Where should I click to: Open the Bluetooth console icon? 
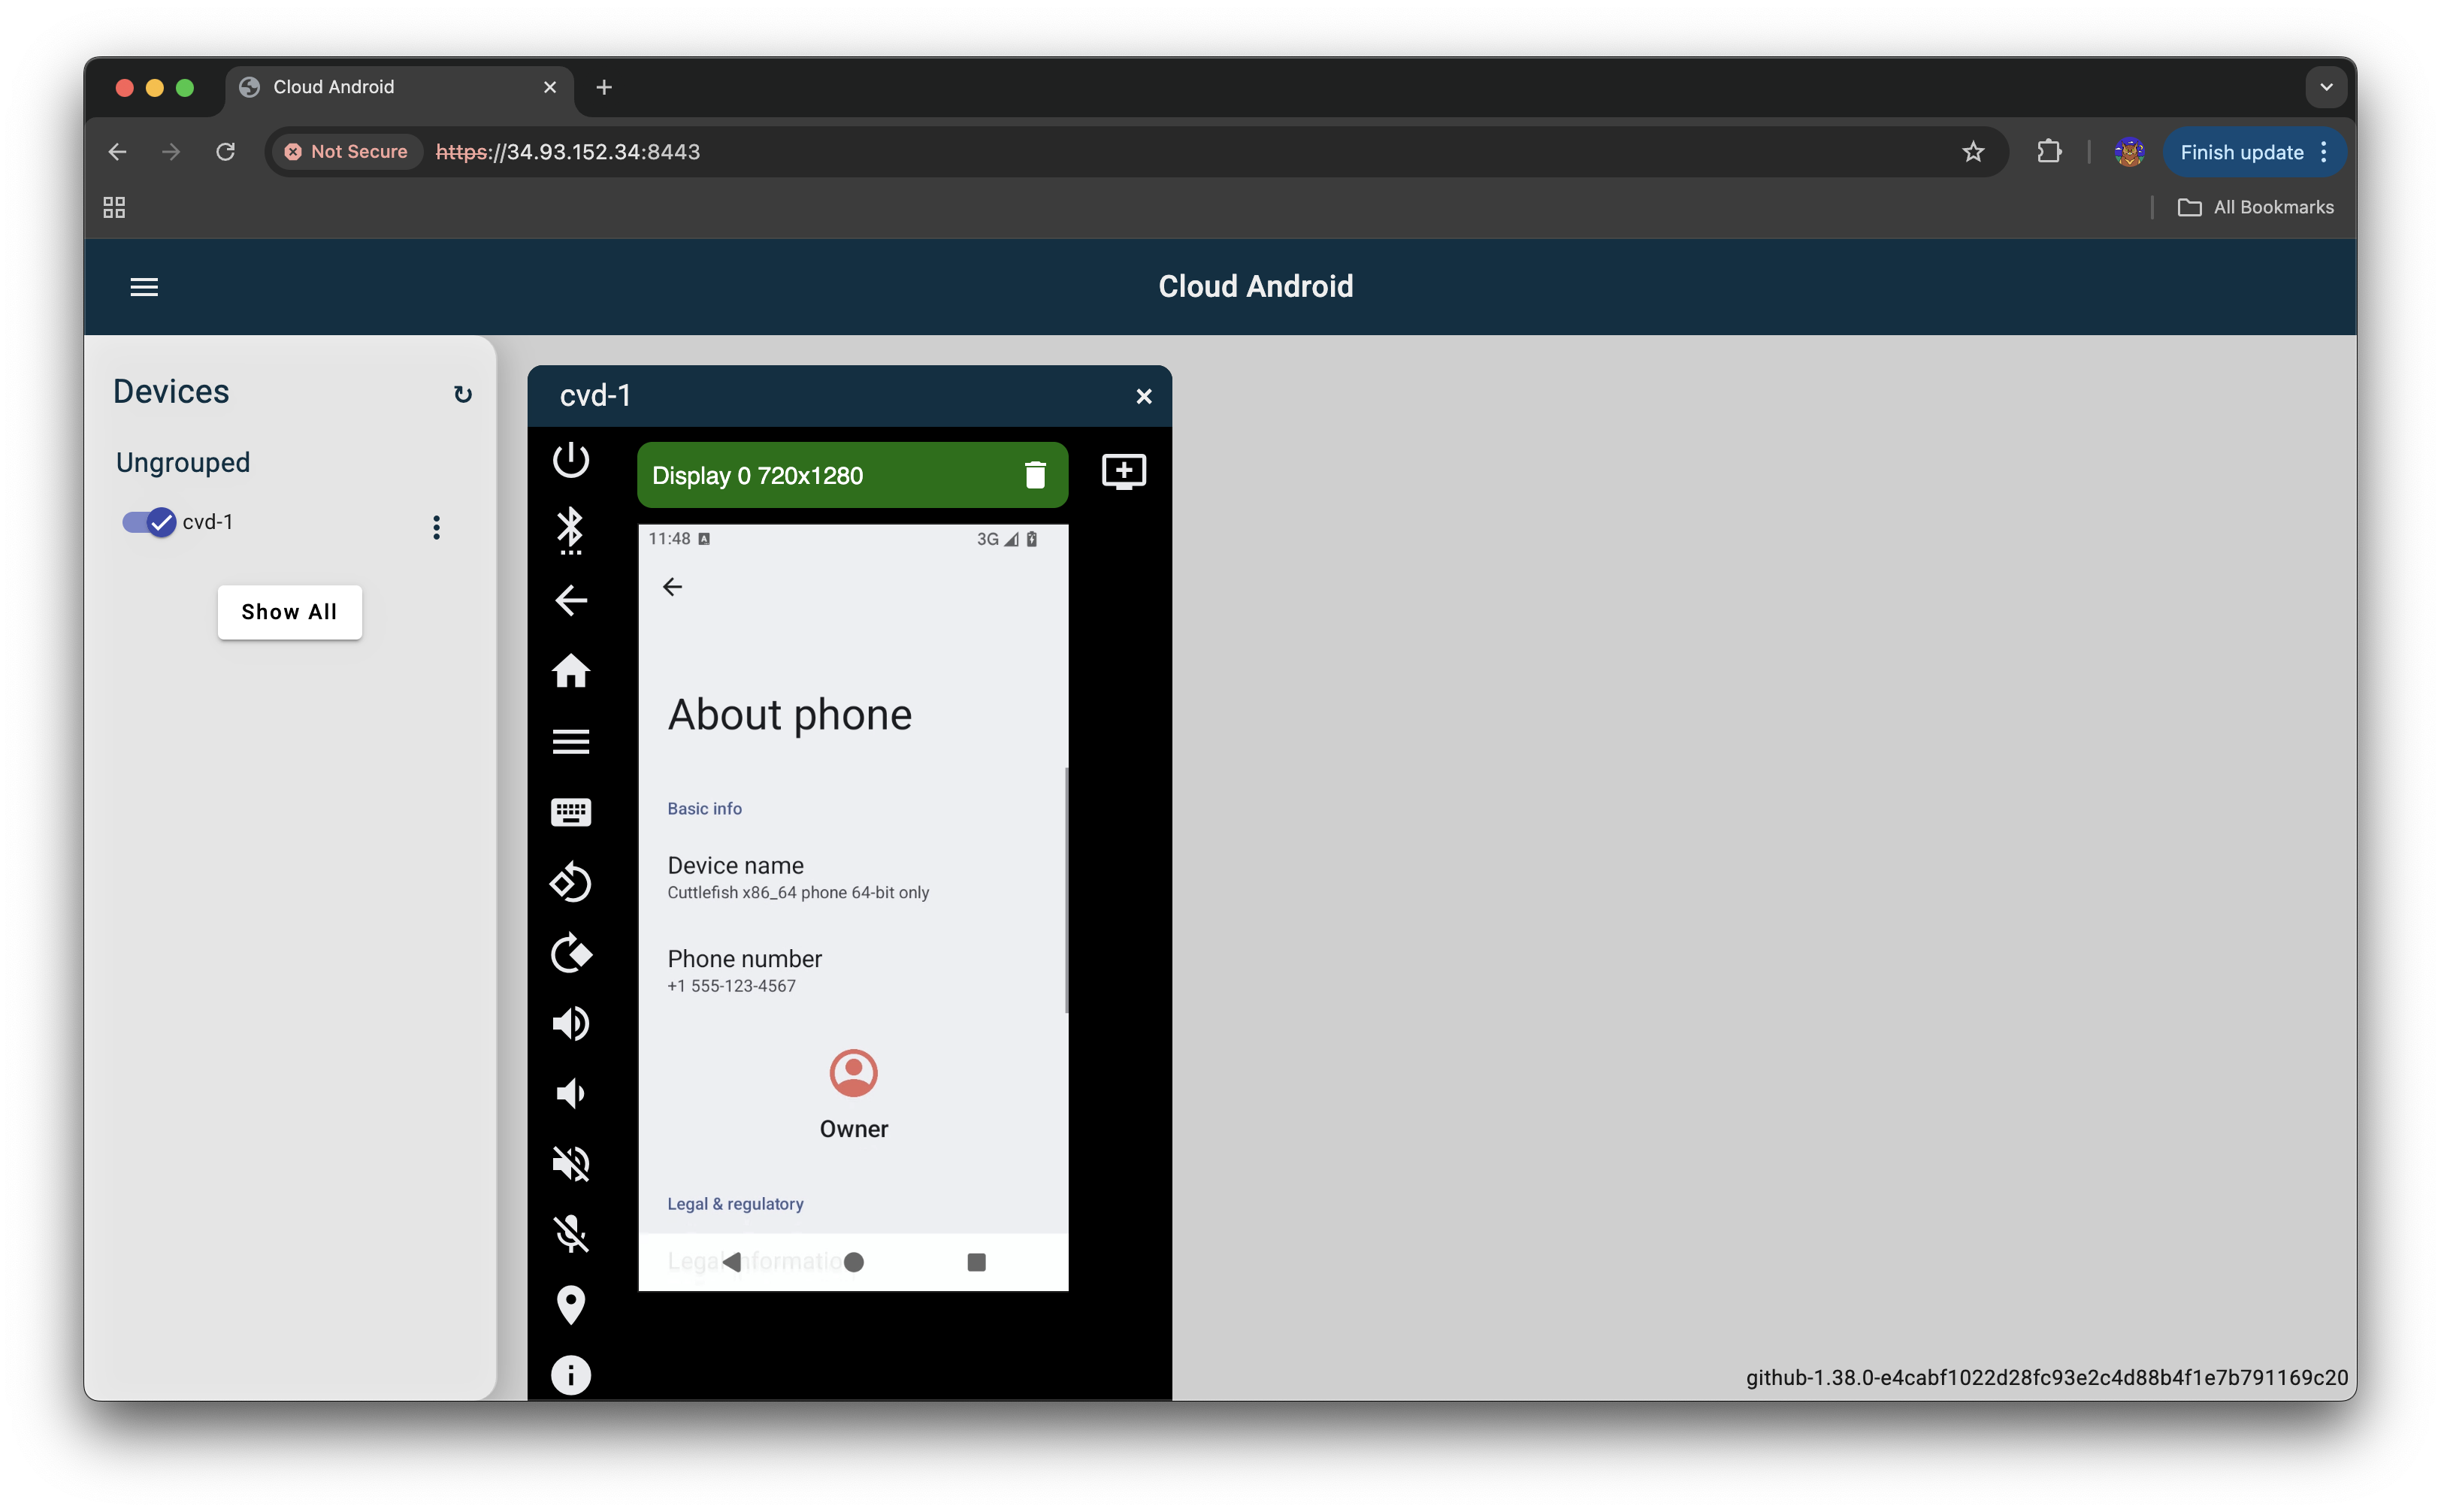click(571, 530)
